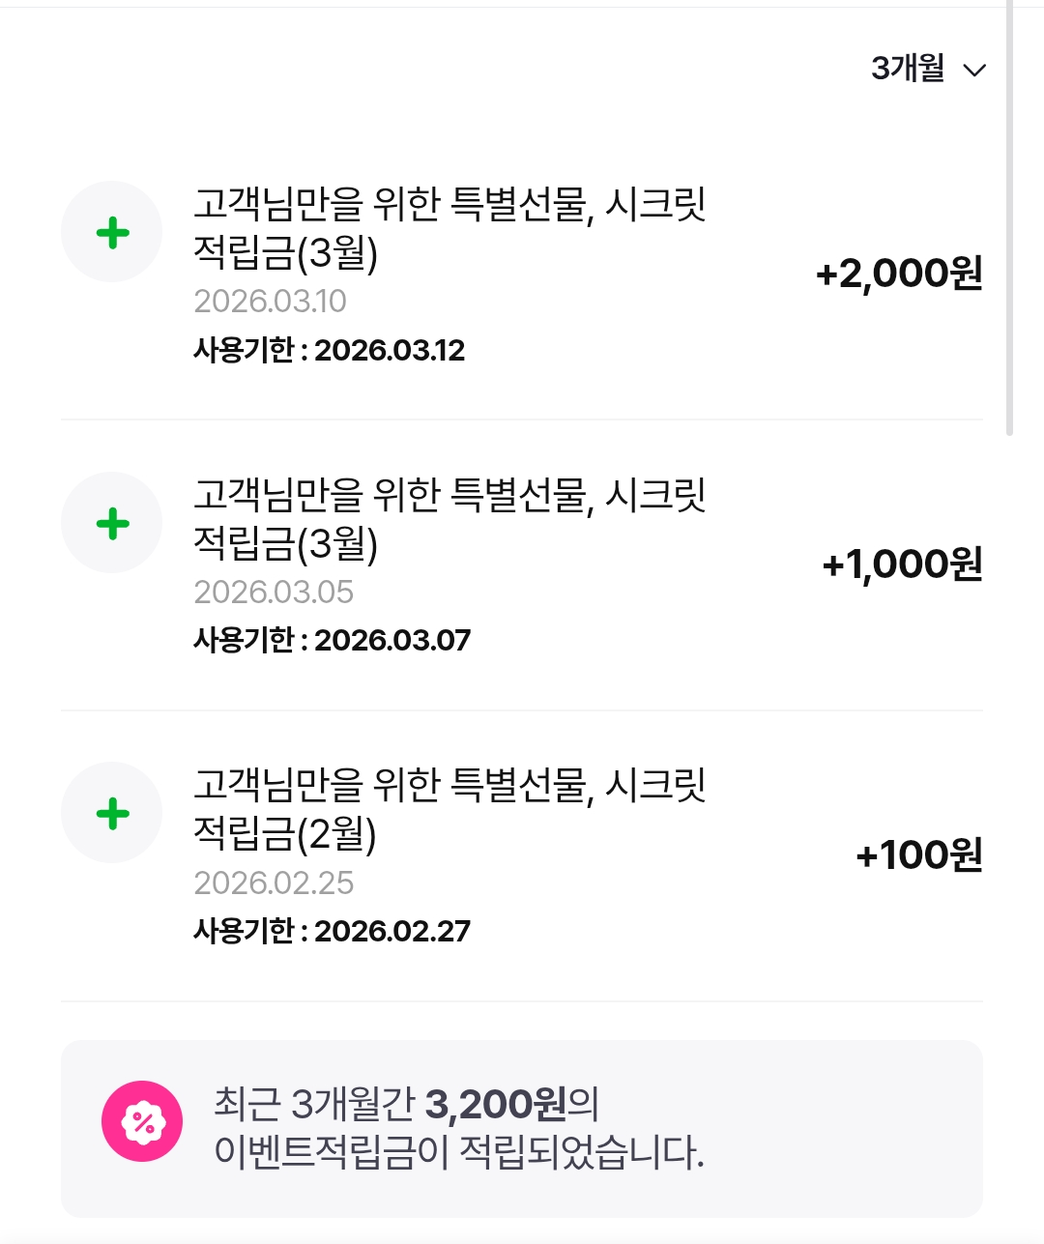
Task: Click the pink percent coupon badge icon
Action: 142,1121
